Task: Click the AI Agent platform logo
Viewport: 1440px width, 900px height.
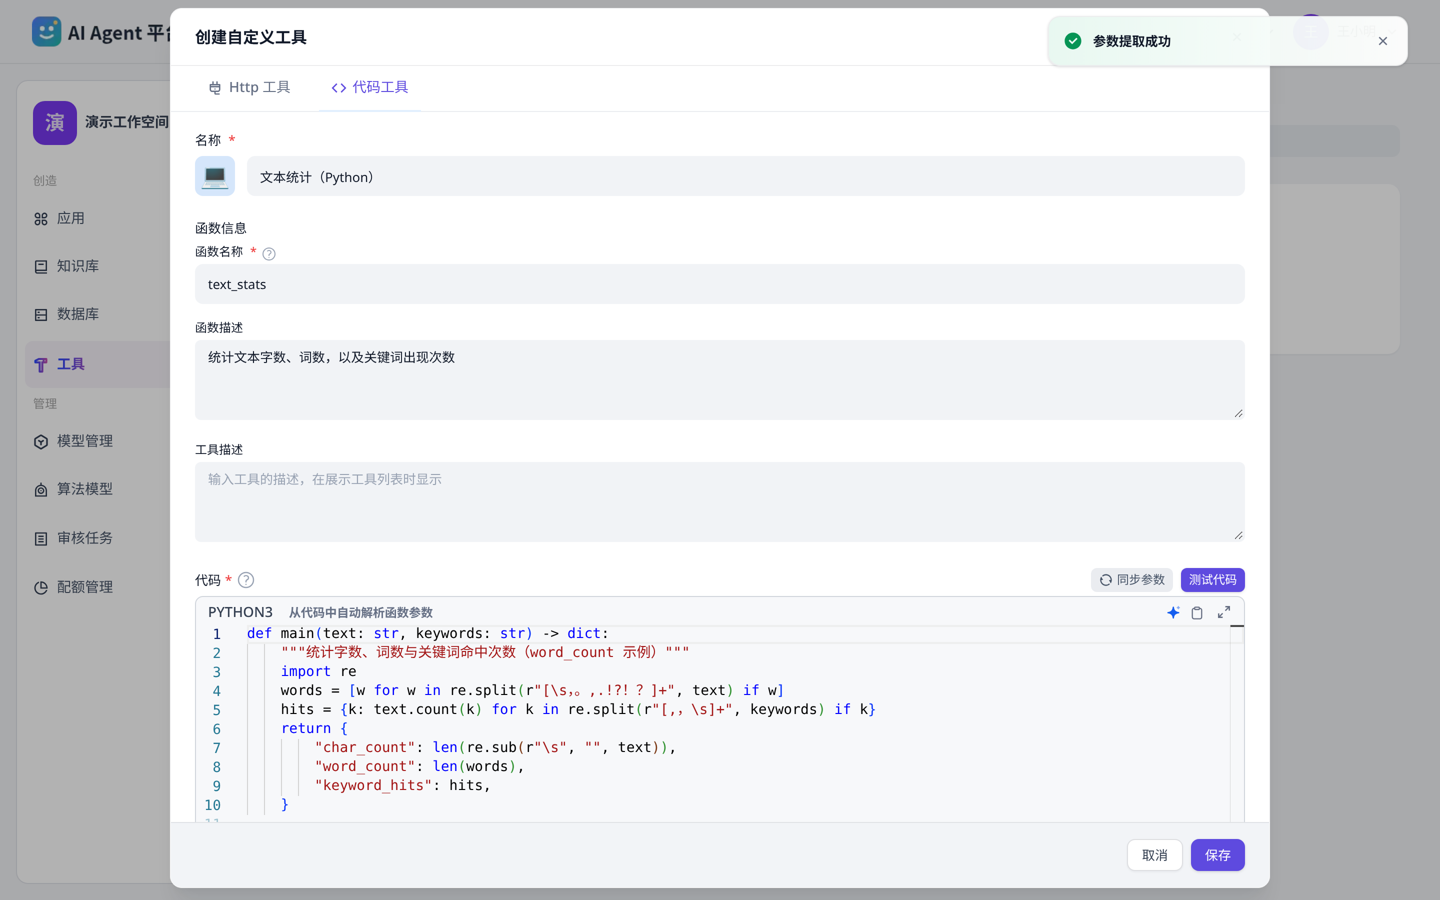Action: tap(46, 31)
